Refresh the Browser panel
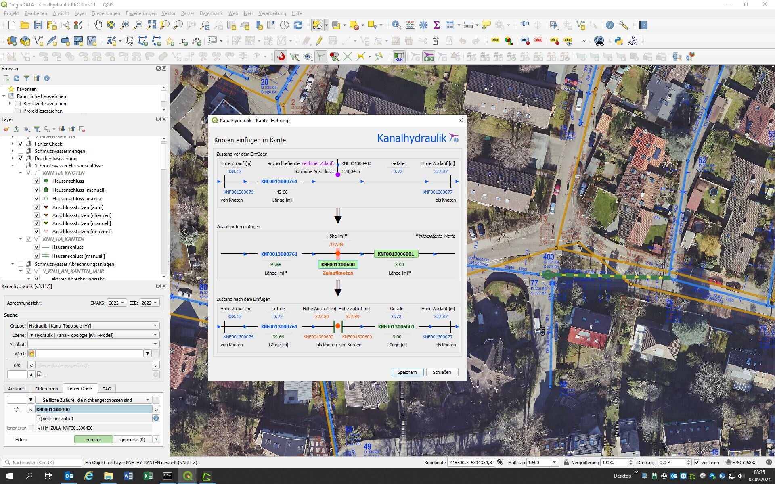 17,78
